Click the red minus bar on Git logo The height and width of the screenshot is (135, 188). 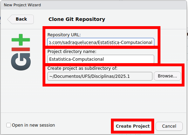point(21,49)
